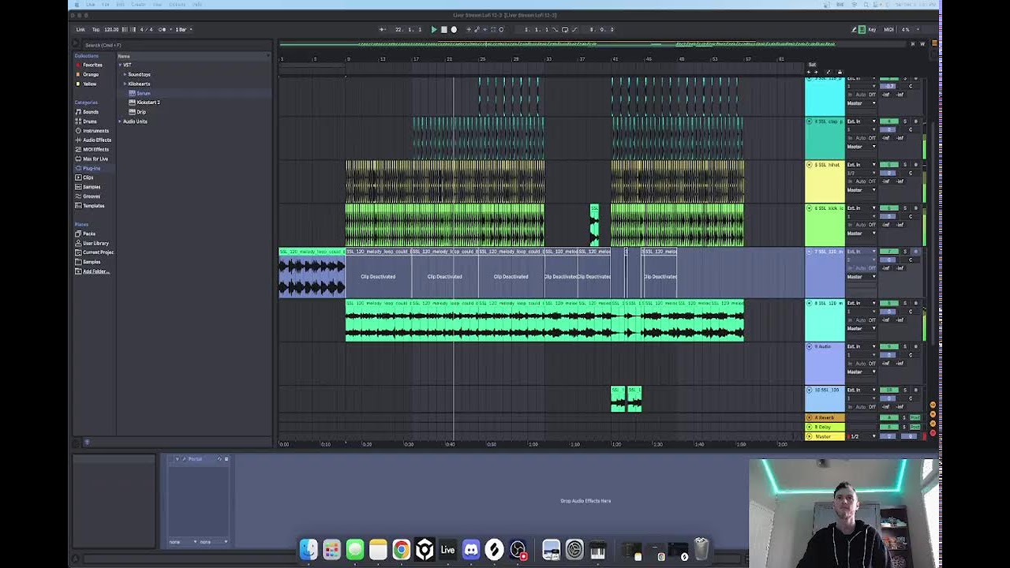
Task: Expand the Audio Units folder
Action: [x=120, y=121]
